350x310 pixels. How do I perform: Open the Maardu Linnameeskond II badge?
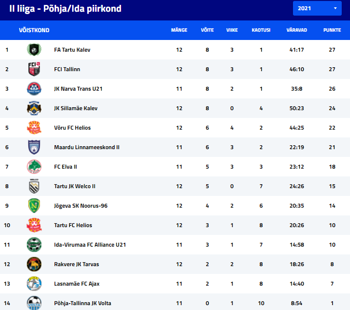[x=34, y=147]
